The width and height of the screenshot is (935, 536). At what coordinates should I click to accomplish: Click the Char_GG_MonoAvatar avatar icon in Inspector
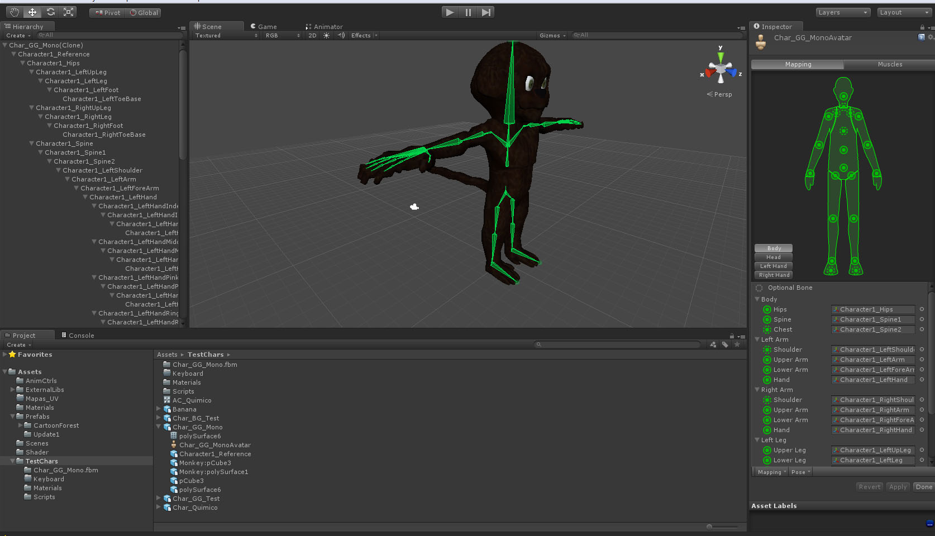pyautogui.click(x=760, y=42)
